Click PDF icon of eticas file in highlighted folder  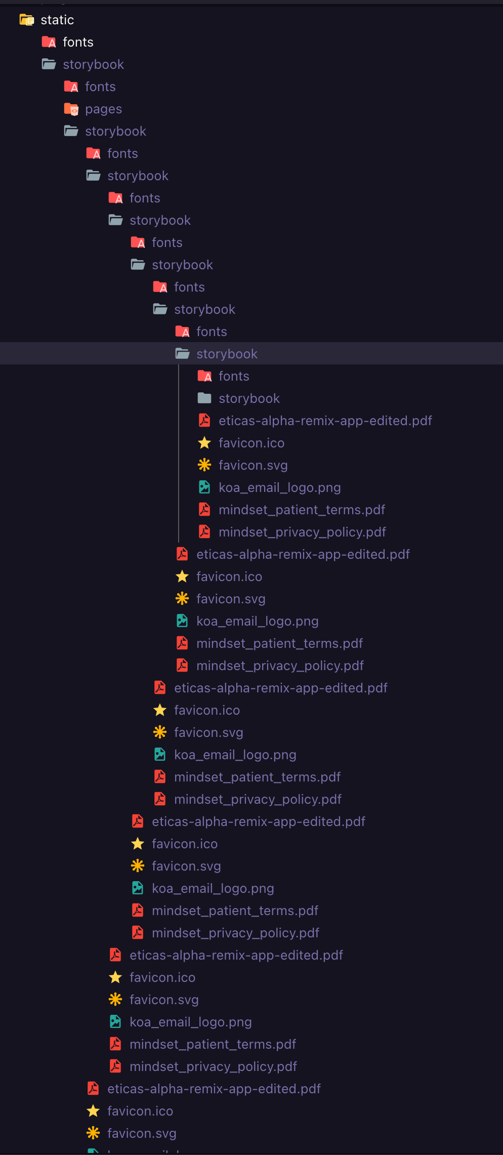coord(204,421)
